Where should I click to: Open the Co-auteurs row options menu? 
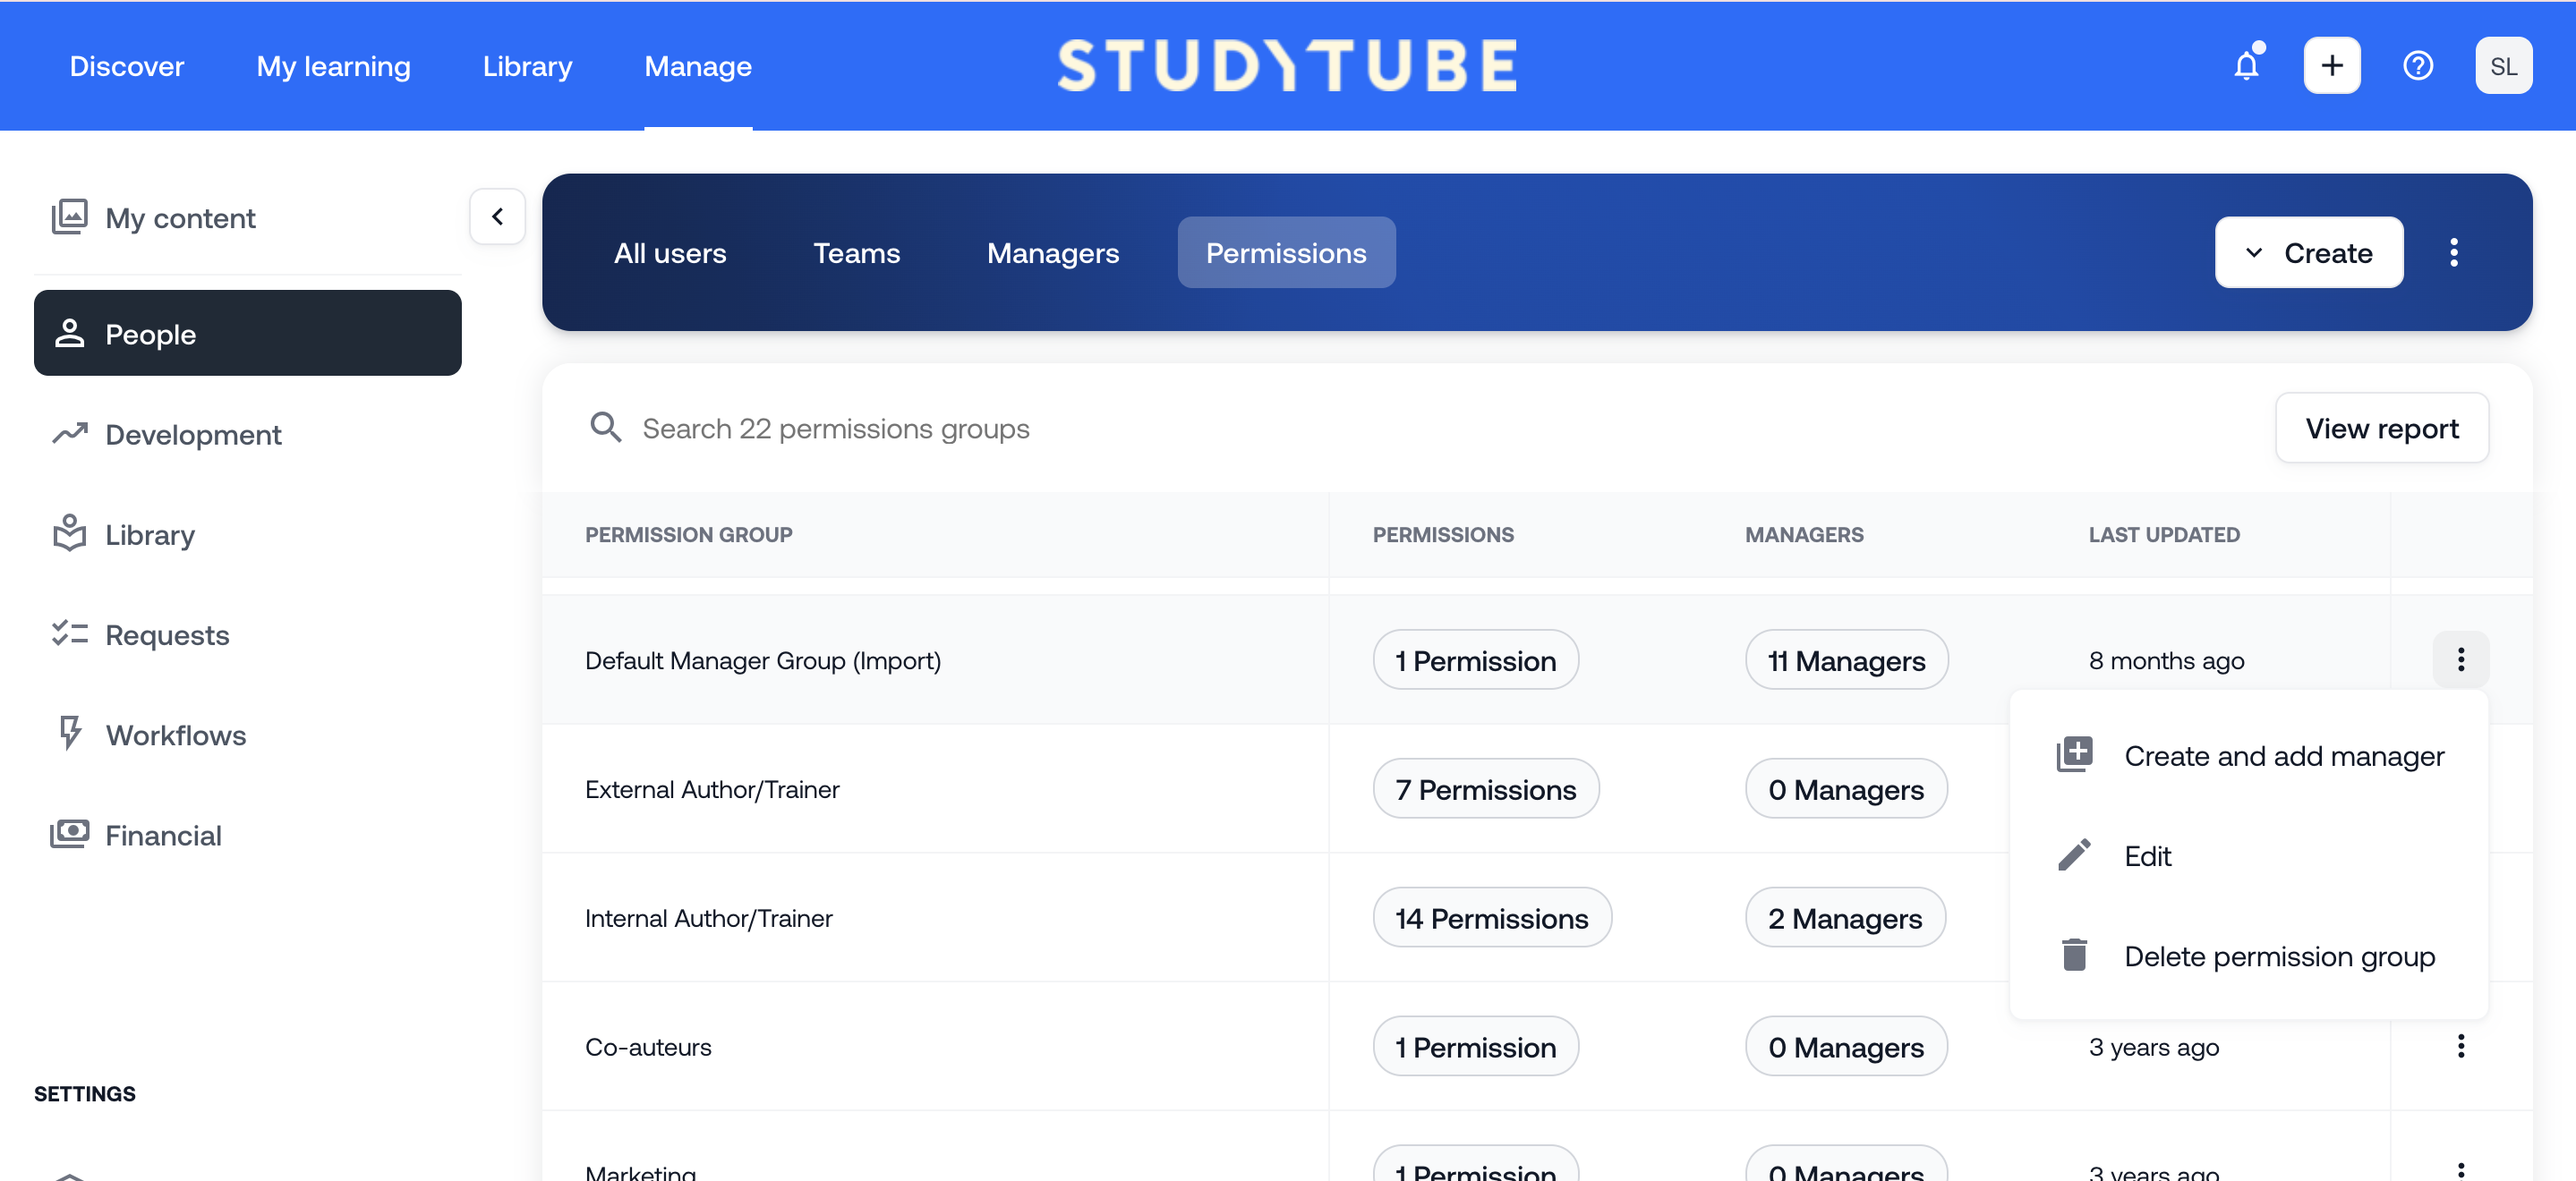[x=2460, y=1046]
